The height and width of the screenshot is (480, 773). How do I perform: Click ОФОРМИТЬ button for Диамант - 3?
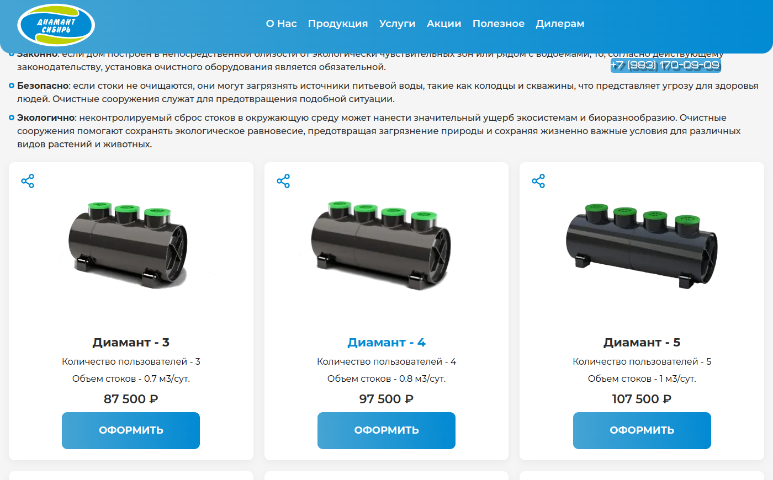click(x=131, y=430)
